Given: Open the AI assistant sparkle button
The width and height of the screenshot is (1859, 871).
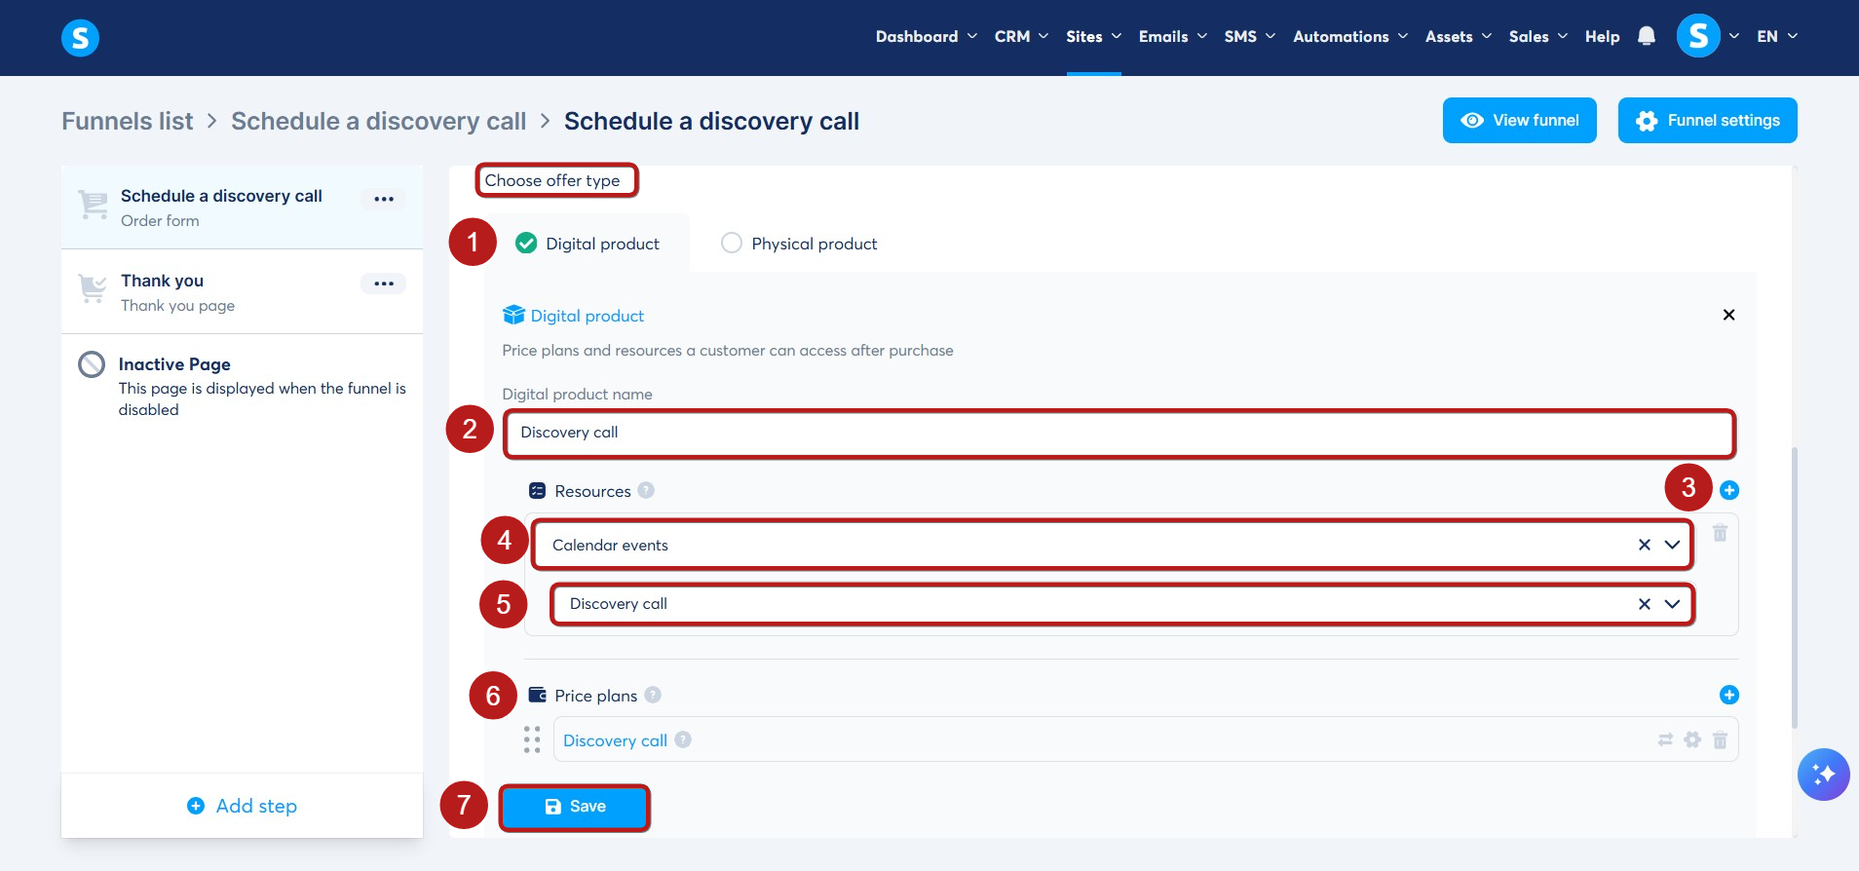Looking at the screenshot, I should pyautogui.click(x=1824, y=775).
